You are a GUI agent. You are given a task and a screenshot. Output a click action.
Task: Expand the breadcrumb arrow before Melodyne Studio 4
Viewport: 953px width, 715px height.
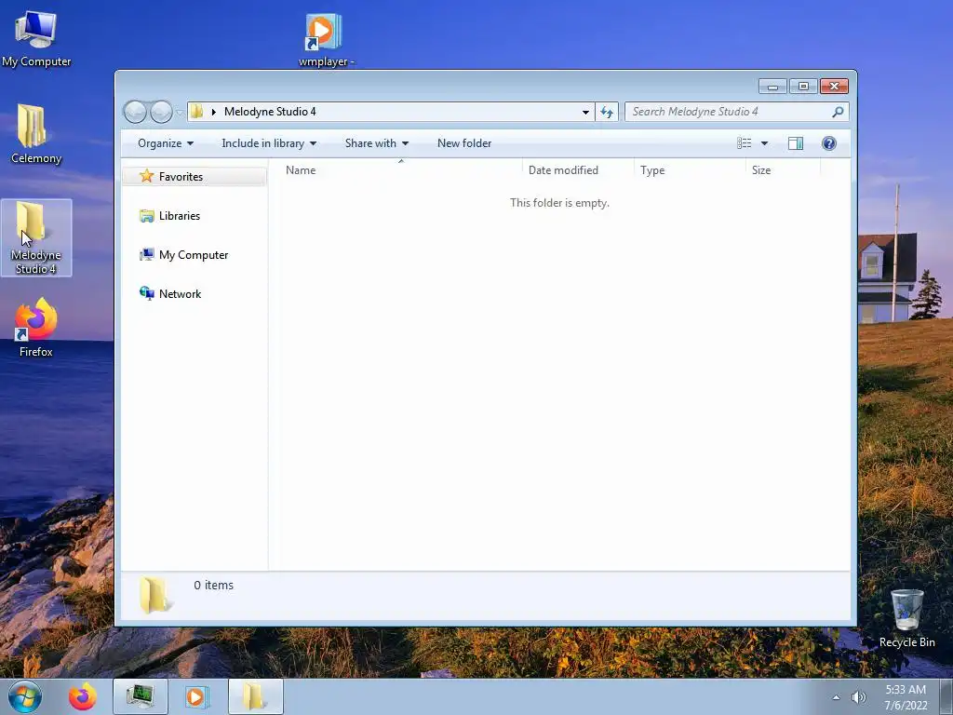click(x=213, y=112)
